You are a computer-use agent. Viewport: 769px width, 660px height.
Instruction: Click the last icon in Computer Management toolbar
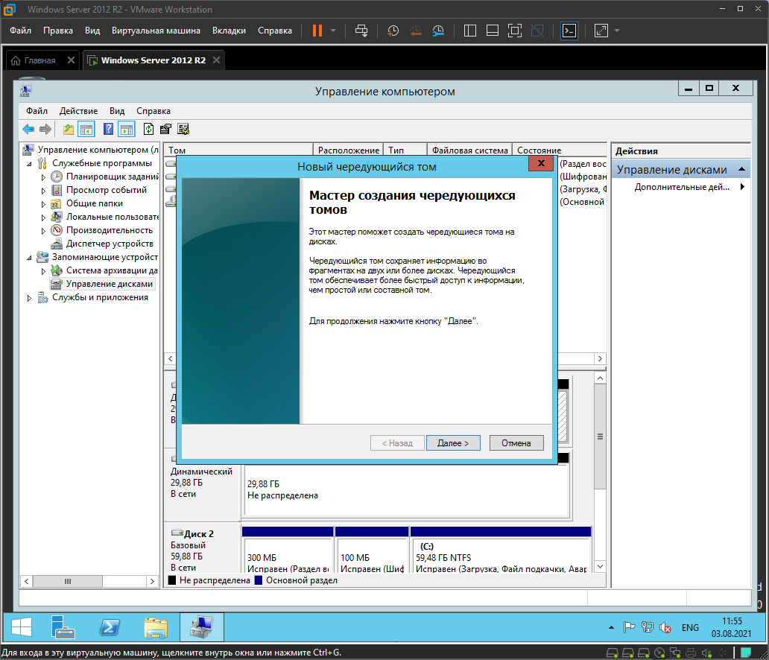coord(183,130)
